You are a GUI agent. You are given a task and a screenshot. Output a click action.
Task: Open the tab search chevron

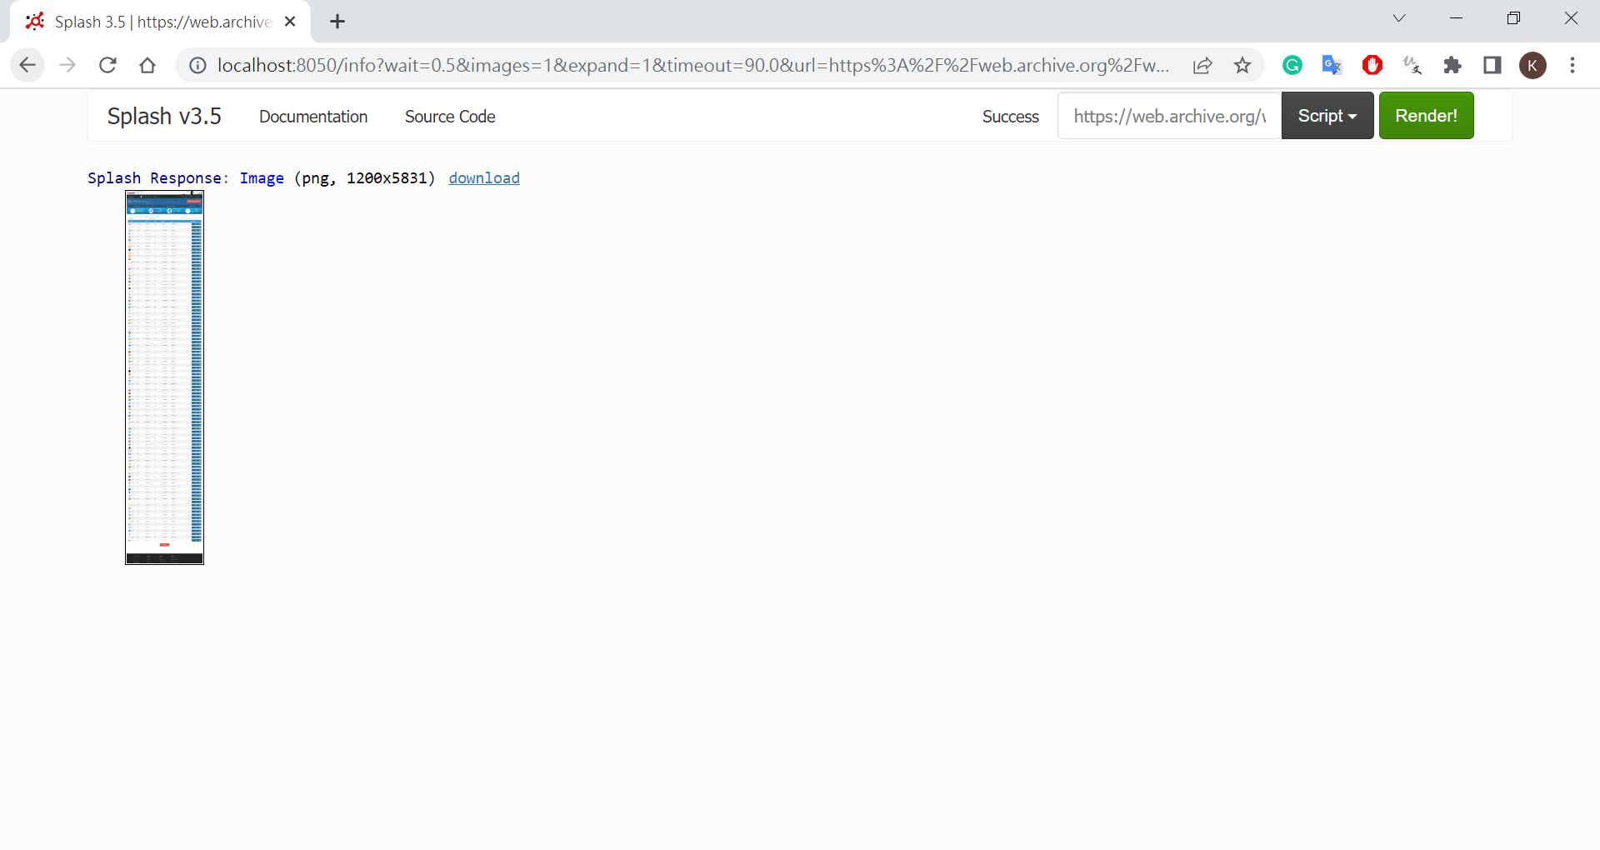coord(1399,18)
